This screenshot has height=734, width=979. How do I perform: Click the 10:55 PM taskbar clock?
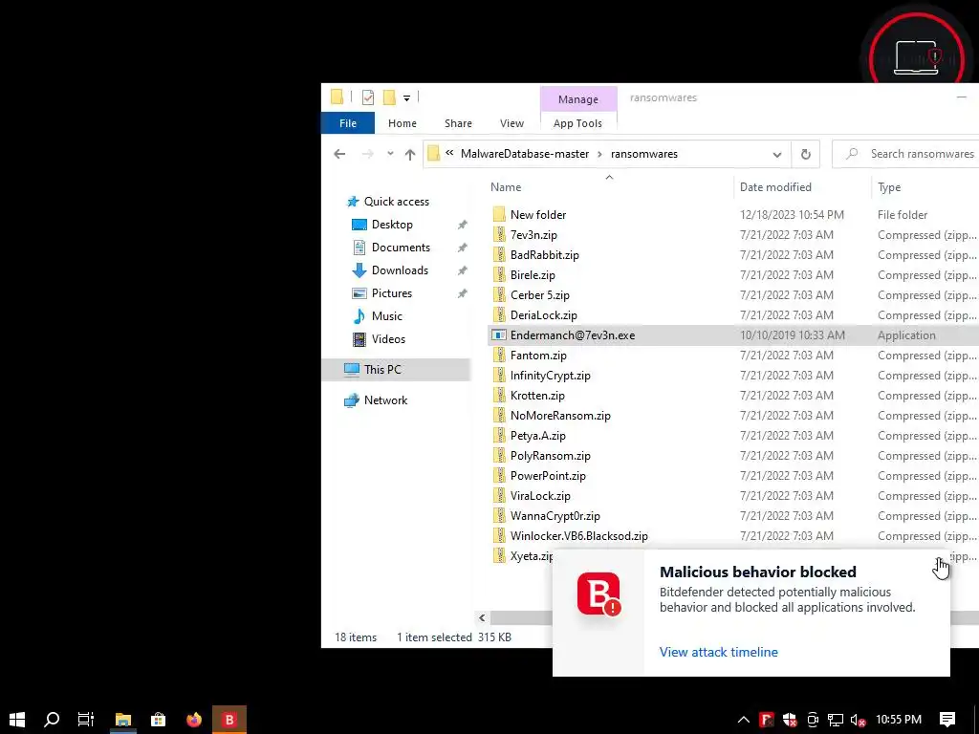[x=899, y=720]
